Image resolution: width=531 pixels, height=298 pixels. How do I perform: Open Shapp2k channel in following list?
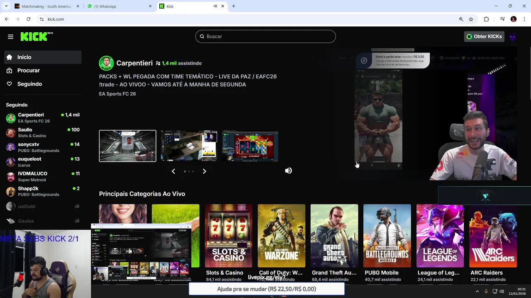tap(43, 191)
